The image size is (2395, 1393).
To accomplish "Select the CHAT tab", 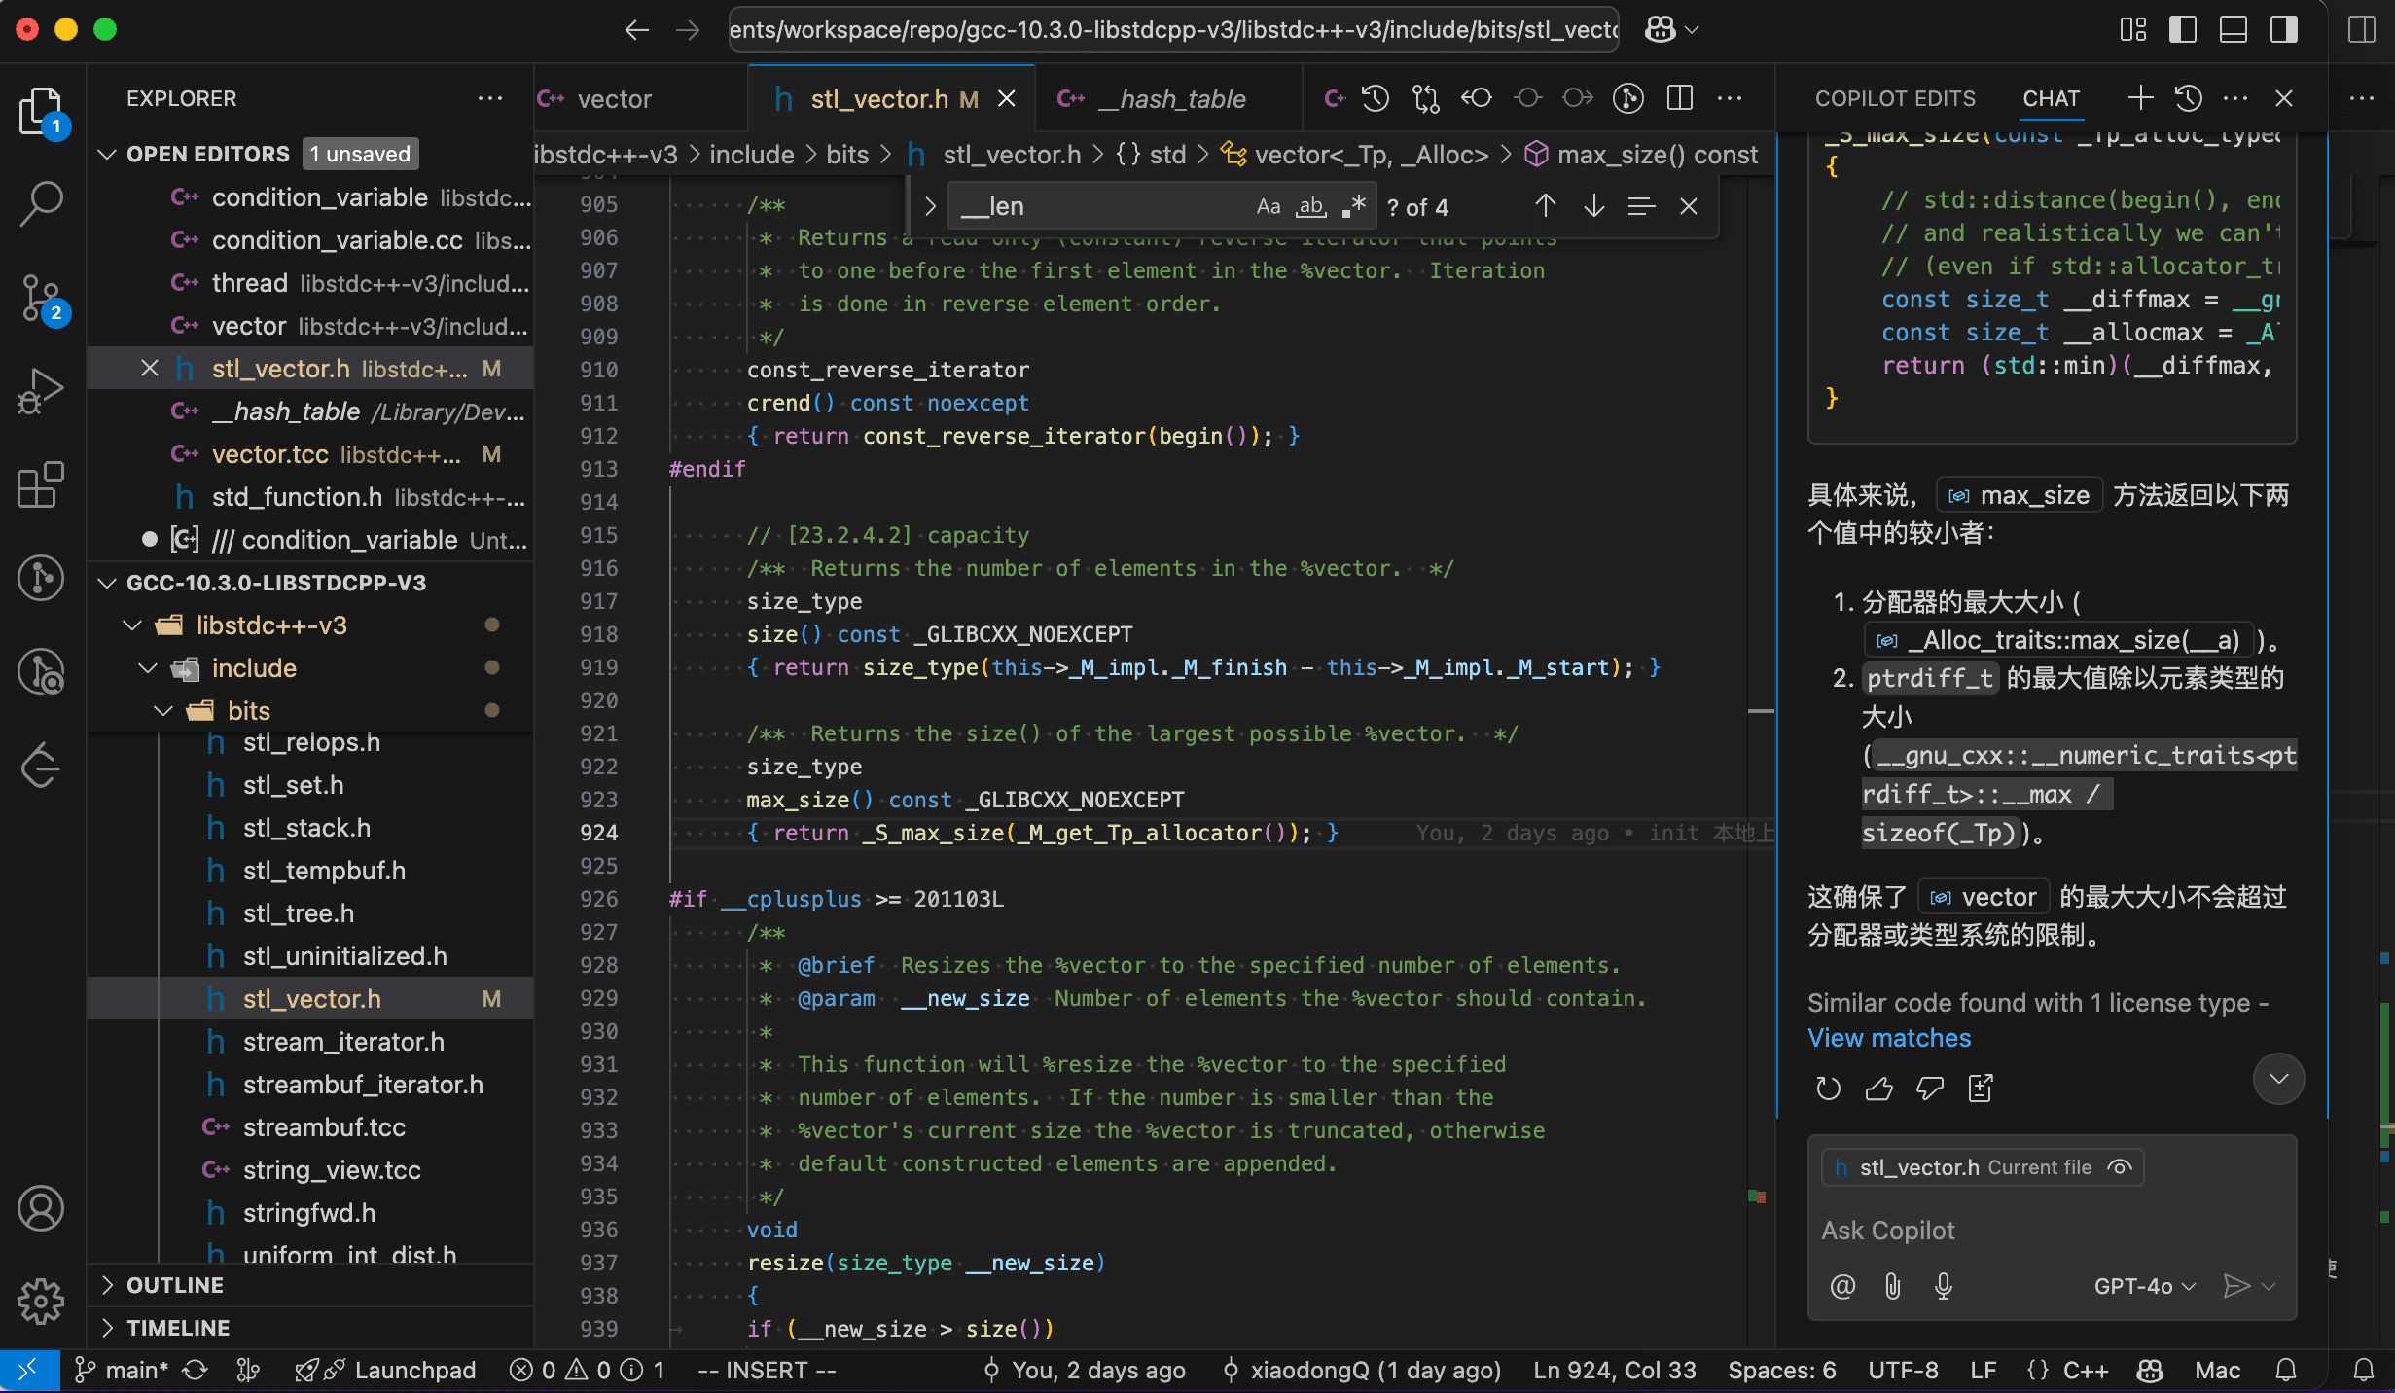I will [2051, 98].
